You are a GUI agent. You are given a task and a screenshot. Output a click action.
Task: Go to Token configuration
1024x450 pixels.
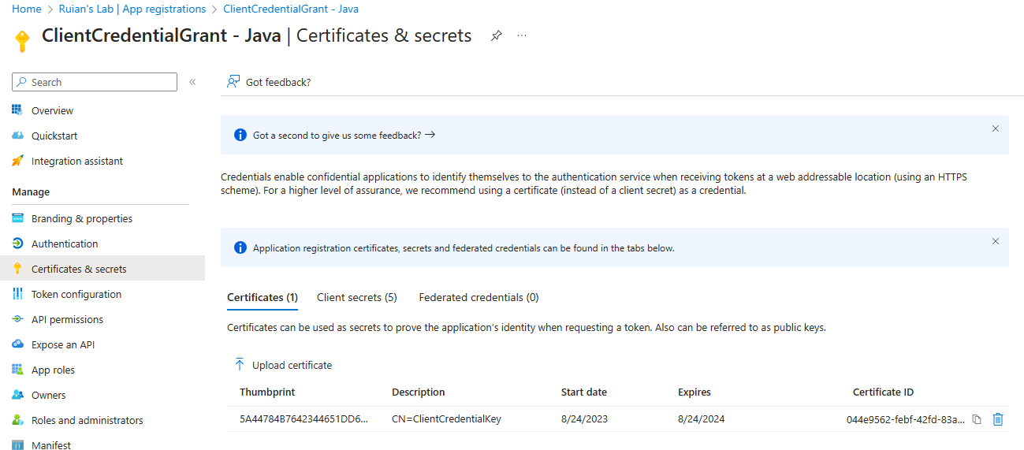tap(76, 294)
